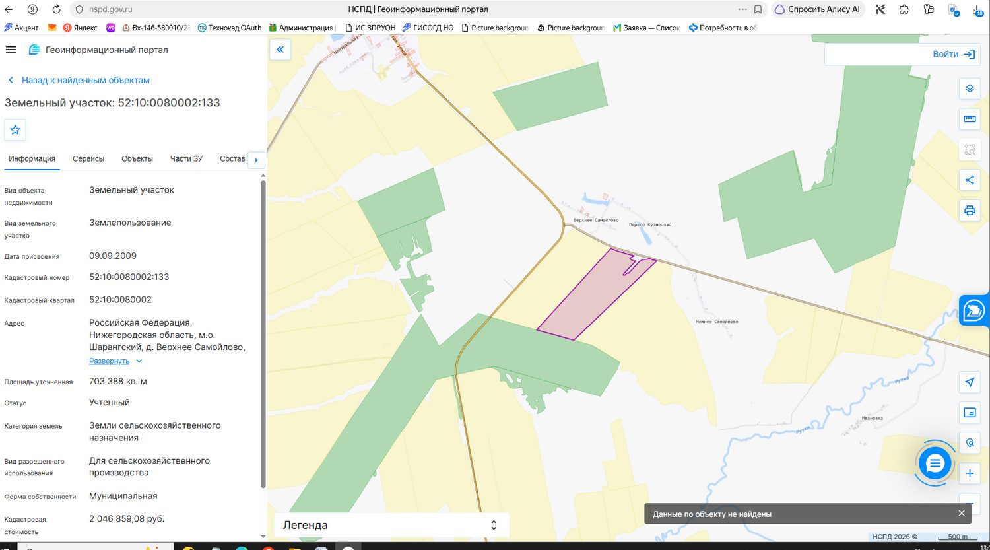This screenshot has height=550, width=990.
Task: Open the ИС ВПРУОН bookmark
Action: (x=370, y=28)
